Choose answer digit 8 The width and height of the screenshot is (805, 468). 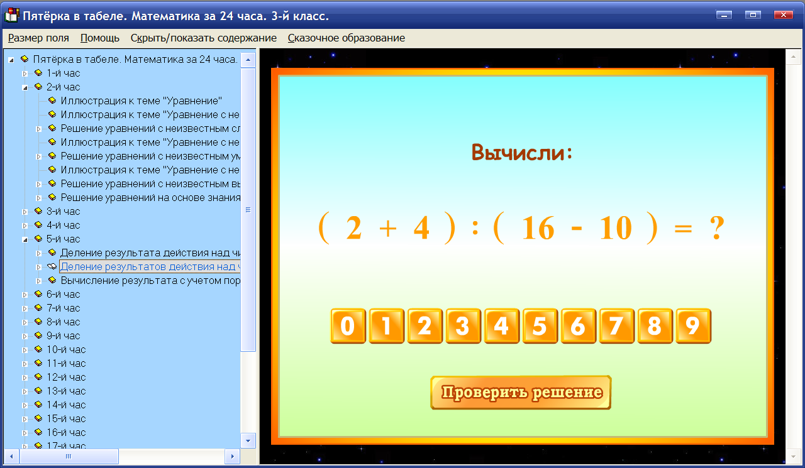(655, 326)
